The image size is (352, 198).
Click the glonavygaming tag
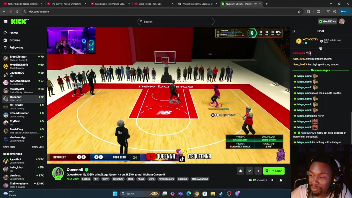200,179
